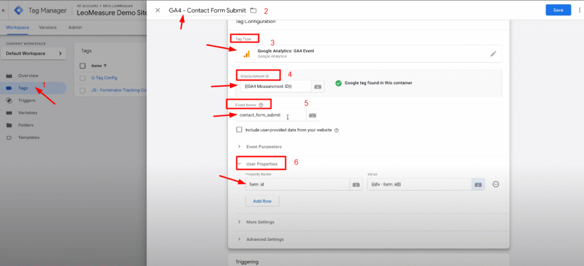Click the Add Row button
This screenshot has height=266, width=584.
click(x=262, y=201)
